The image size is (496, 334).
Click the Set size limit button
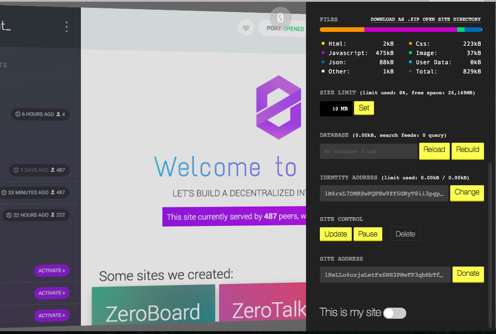coord(364,108)
